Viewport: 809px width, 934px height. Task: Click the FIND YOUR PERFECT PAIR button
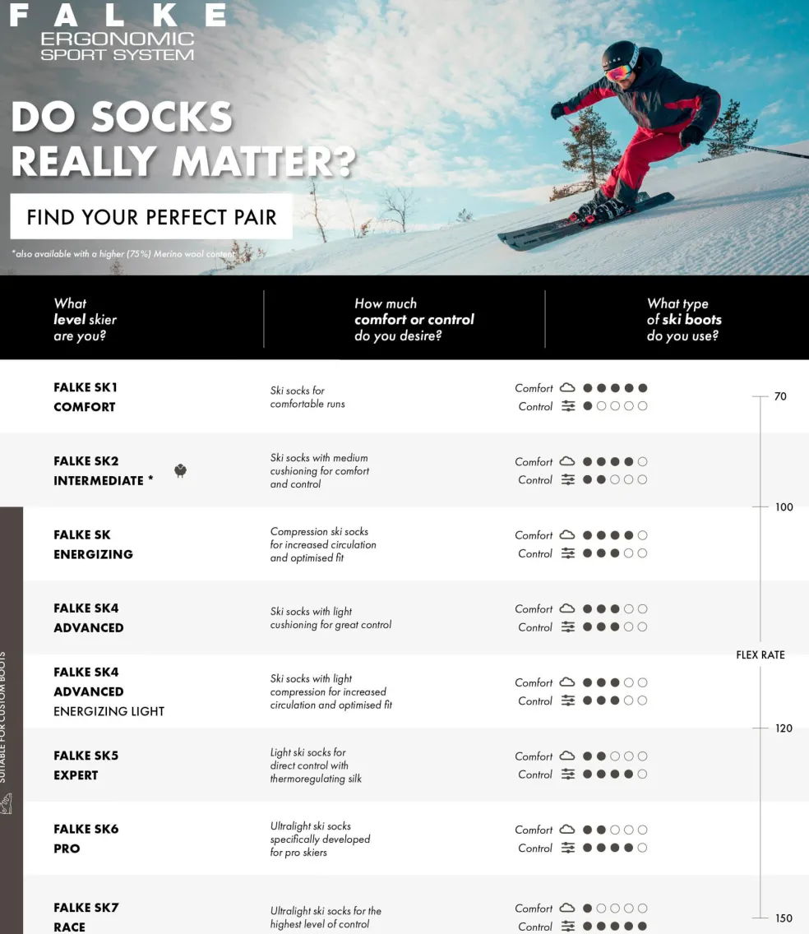(151, 217)
